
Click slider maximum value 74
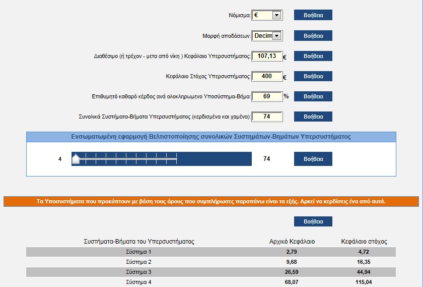coord(266,159)
